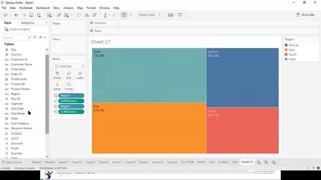
Task: Select the Customer Name field
Action: click(22, 64)
